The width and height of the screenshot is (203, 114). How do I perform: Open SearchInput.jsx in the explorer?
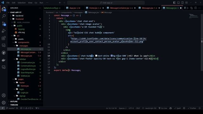point(27,73)
